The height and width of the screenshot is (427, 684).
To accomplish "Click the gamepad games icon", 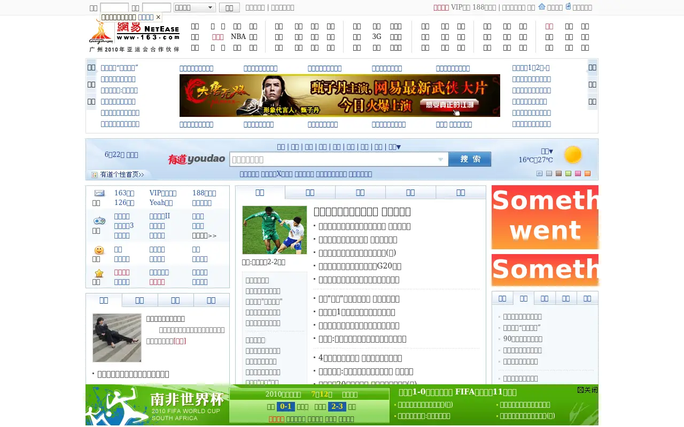I will tap(99, 220).
